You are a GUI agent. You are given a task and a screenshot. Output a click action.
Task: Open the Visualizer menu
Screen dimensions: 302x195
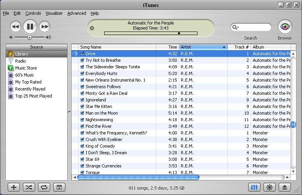pyautogui.click(x=54, y=13)
